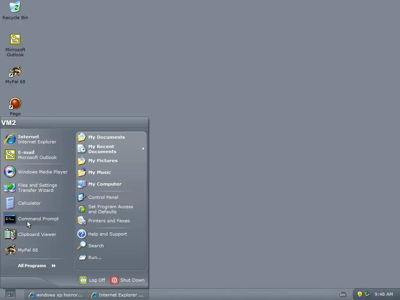Image resolution: width=400 pixels, height=300 pixels.
Task: Open Help and Support
Action: (111, 234)
